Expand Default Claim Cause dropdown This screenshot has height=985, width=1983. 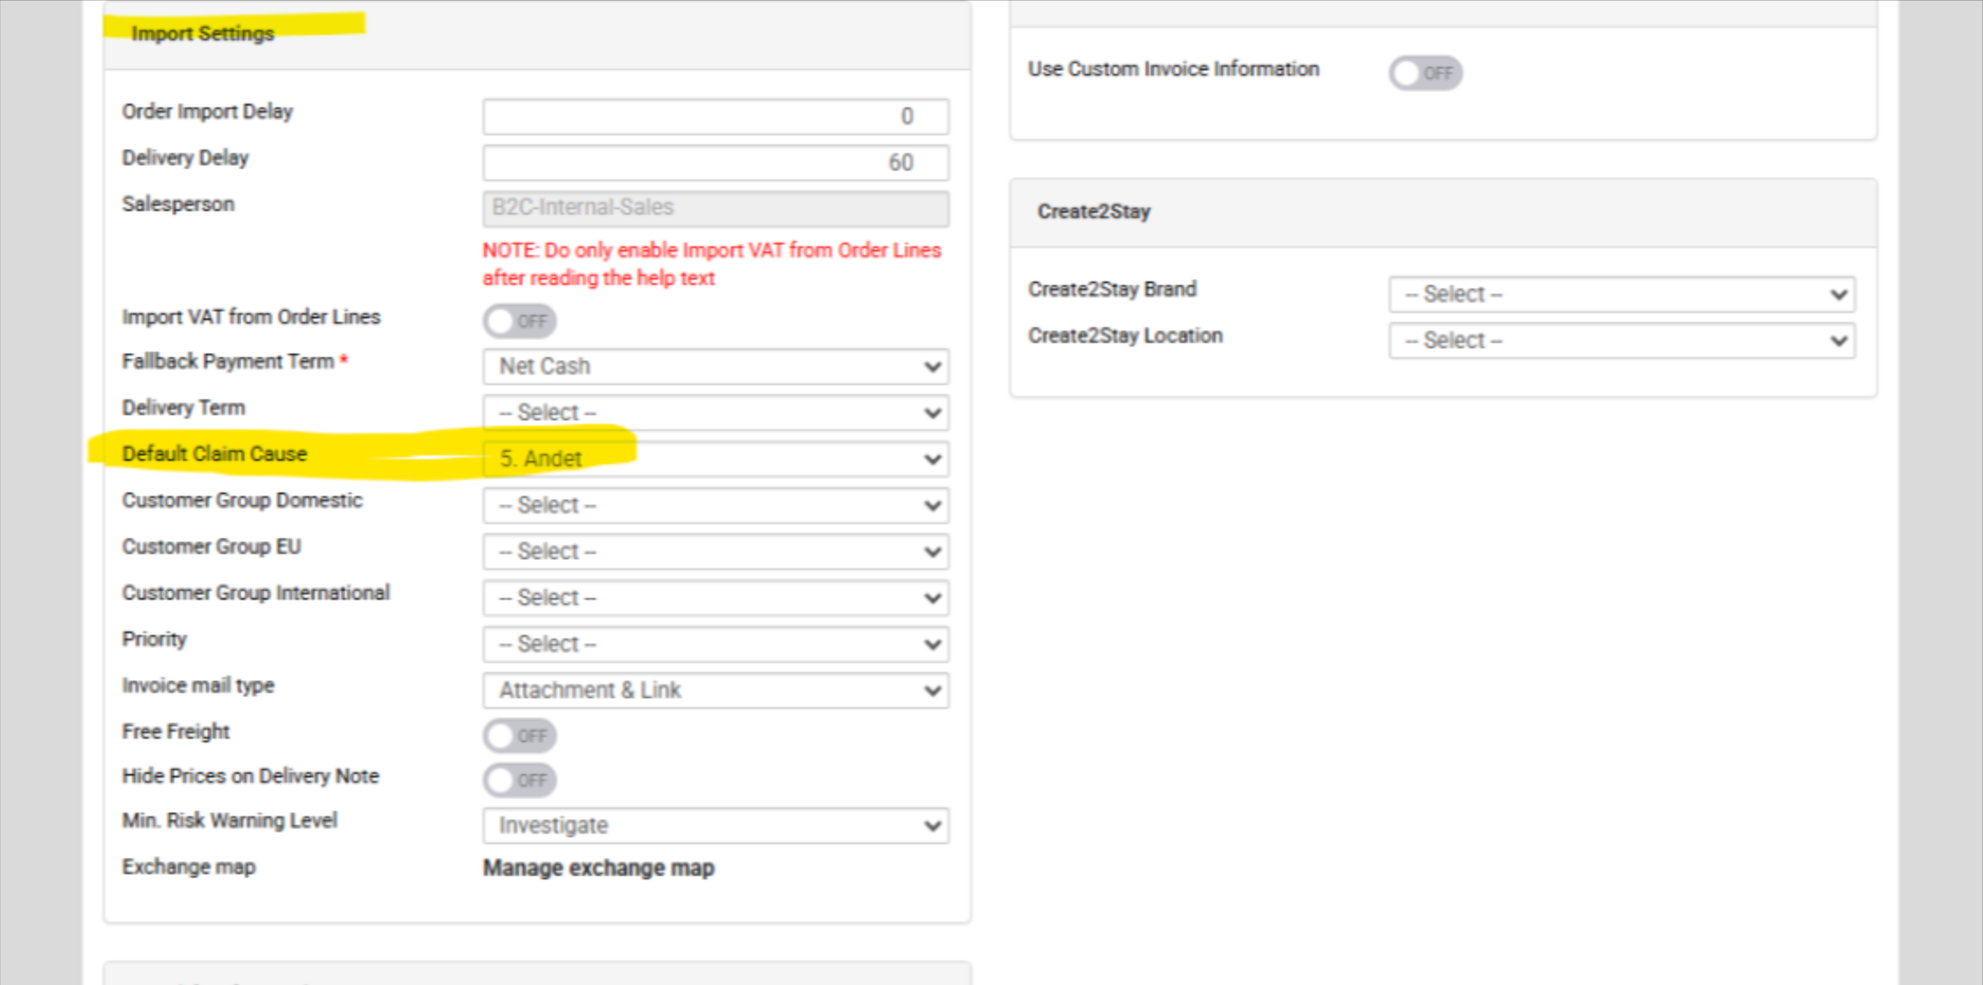(715, 459)
